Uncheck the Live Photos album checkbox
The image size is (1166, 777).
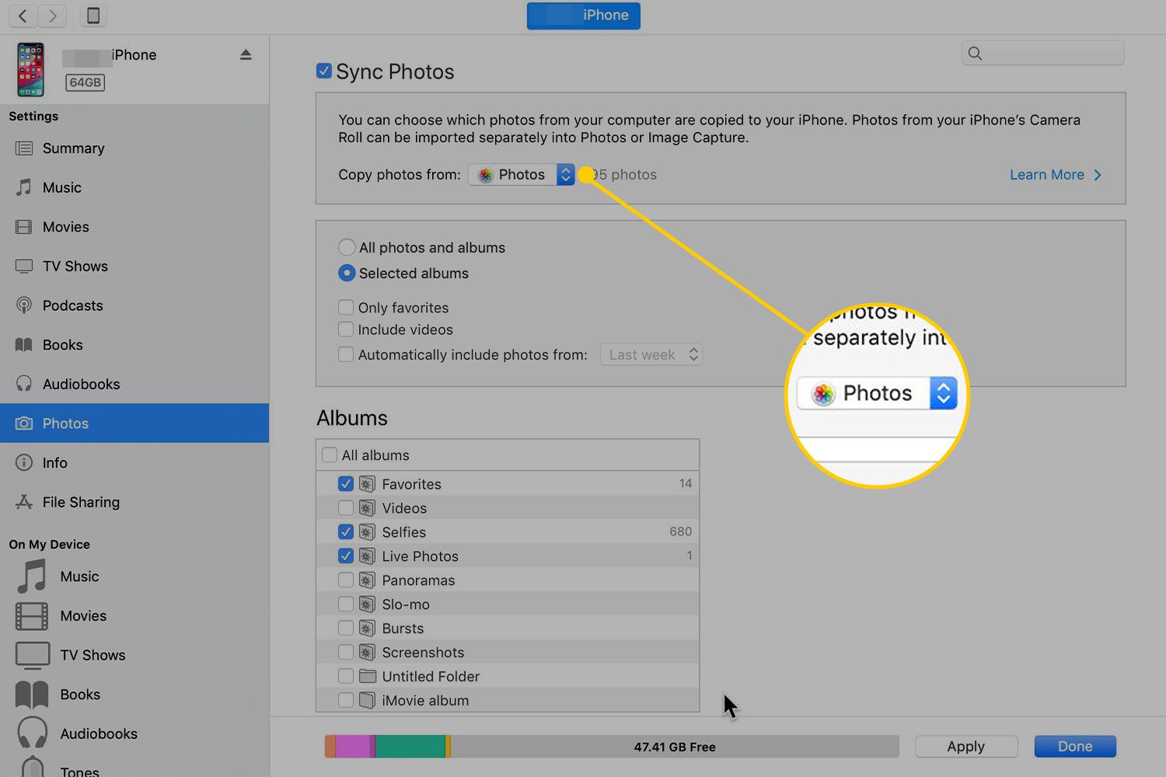[346, 556]
